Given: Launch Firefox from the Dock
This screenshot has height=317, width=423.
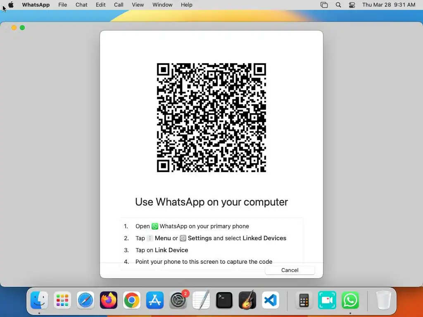Looking at the screenshot, I should click(109, 300).
